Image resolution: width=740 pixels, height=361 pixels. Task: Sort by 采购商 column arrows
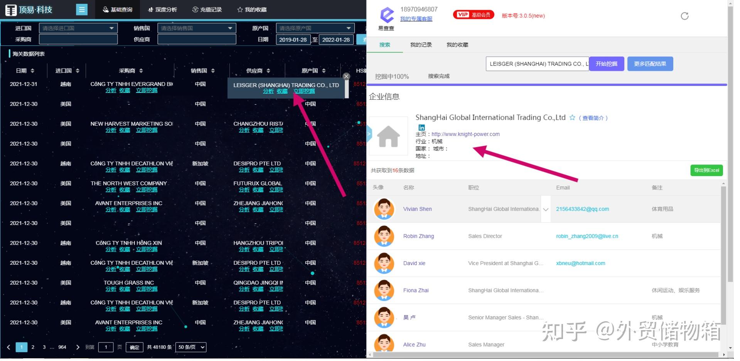[141, 71]
